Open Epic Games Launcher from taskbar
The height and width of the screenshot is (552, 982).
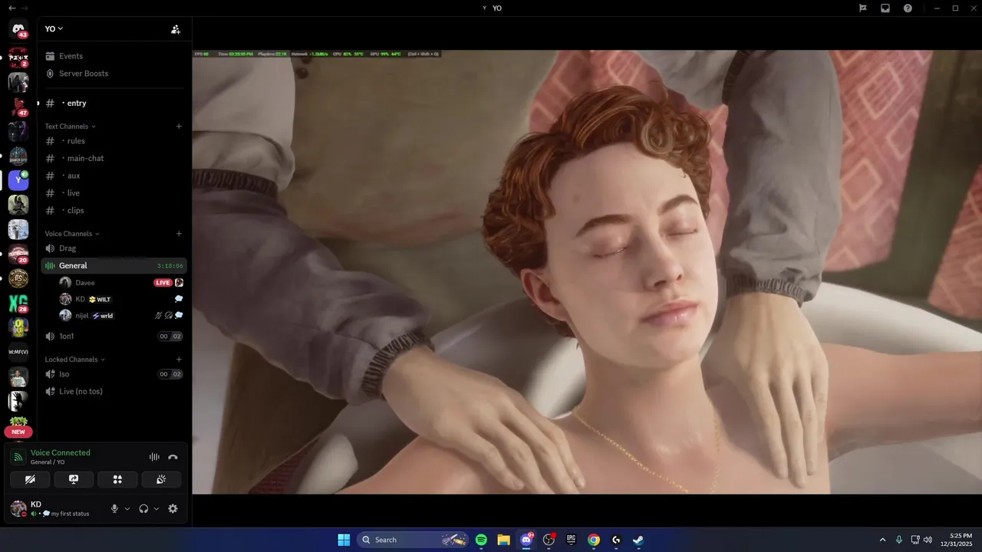tap(571, 540)
